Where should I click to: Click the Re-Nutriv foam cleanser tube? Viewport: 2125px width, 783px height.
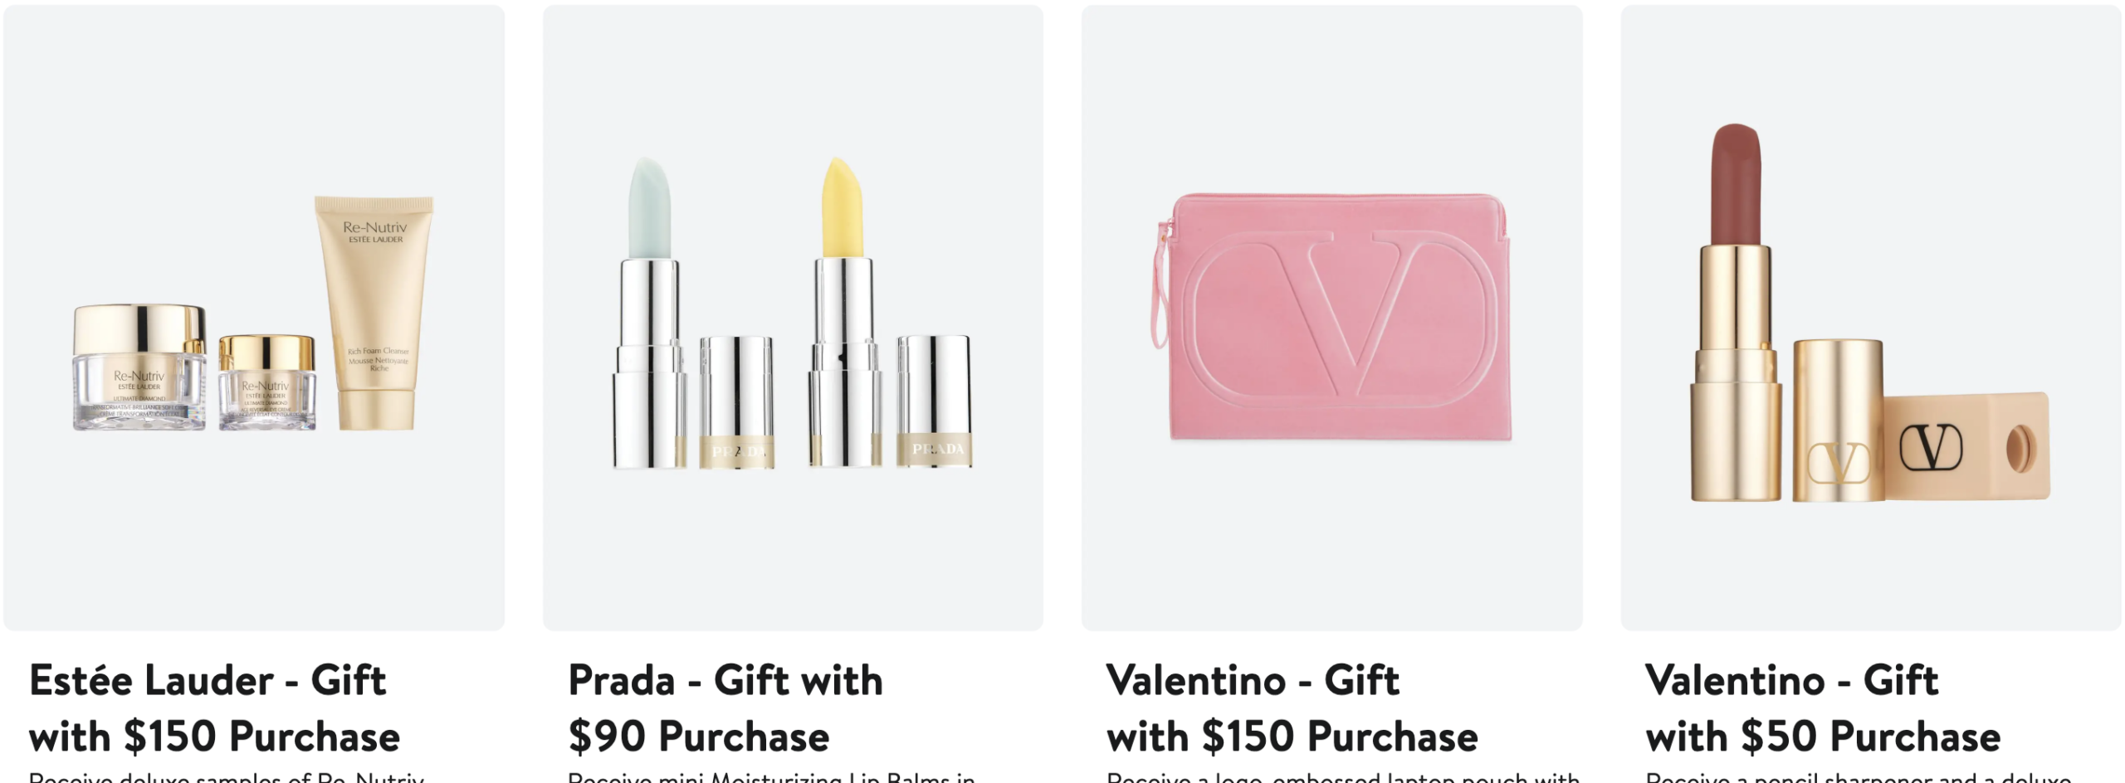[x=374, y=313]
